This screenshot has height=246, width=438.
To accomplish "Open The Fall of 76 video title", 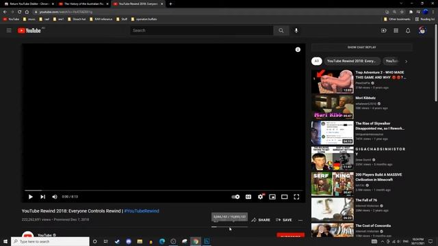I will 366,200.
